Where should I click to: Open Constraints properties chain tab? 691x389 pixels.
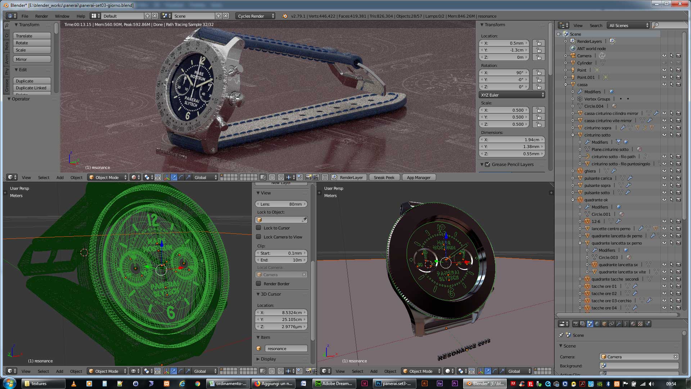click(611, 324)
